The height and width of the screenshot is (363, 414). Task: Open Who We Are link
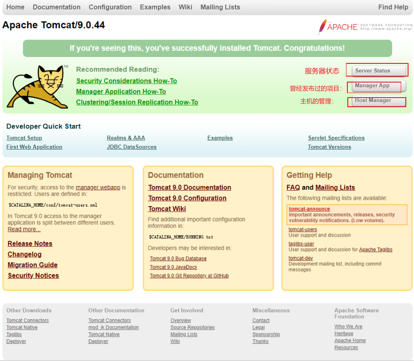click(x=348, y=327)
